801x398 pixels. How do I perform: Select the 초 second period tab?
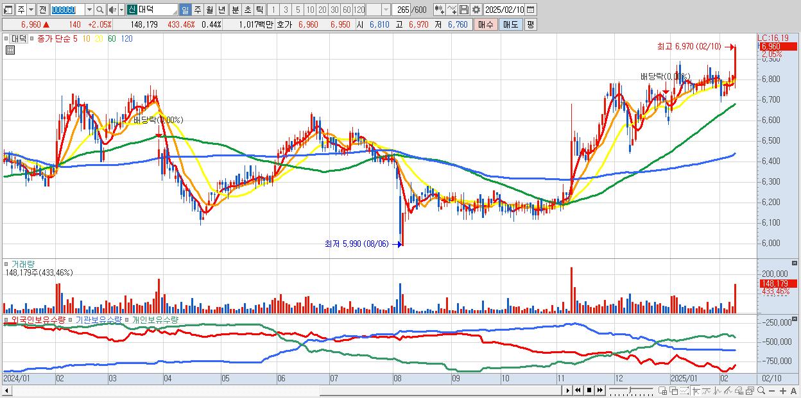(x=247, y=10)
